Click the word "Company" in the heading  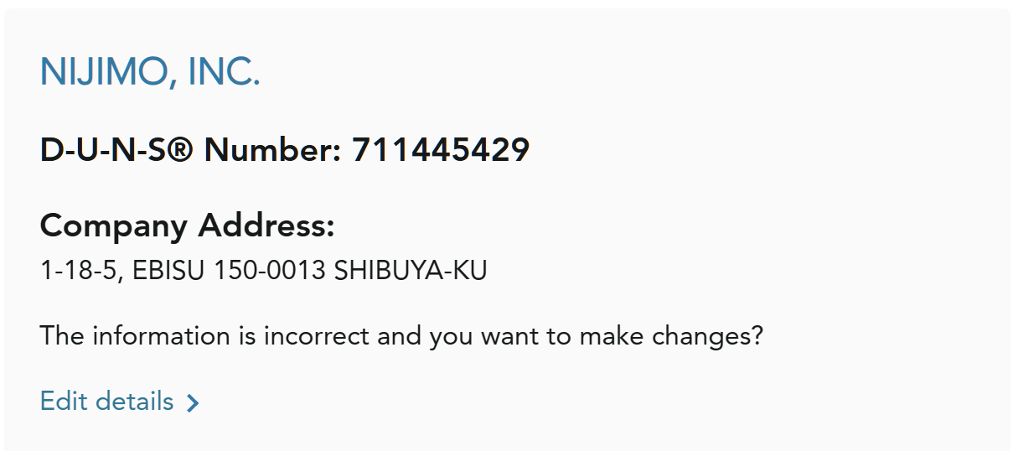[x=114, y=225]
